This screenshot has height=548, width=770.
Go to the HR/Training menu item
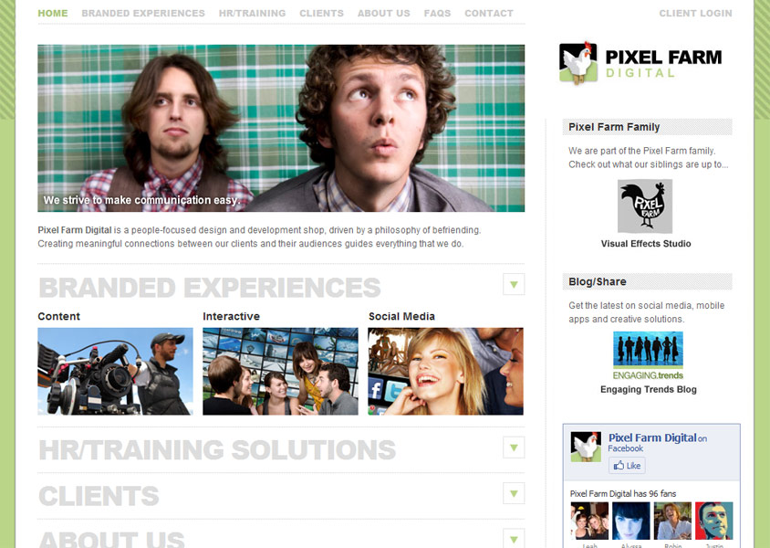tap(252, 14)
